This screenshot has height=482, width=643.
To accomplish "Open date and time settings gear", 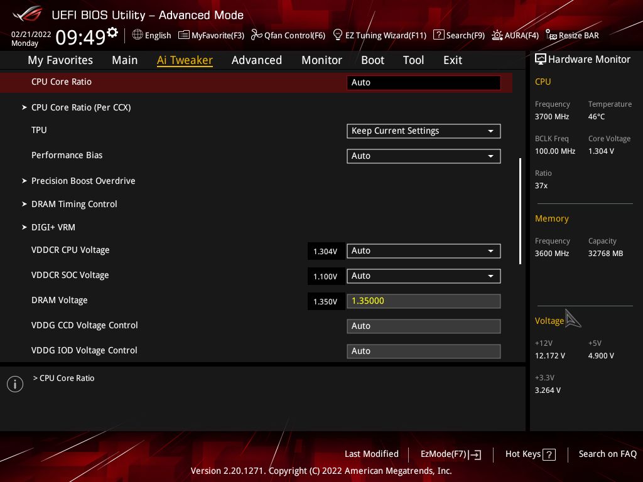I will 112,33.
